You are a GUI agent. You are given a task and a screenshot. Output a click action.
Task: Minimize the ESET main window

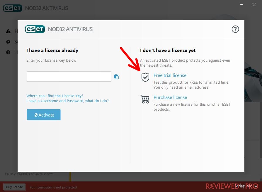coord(241,4)
